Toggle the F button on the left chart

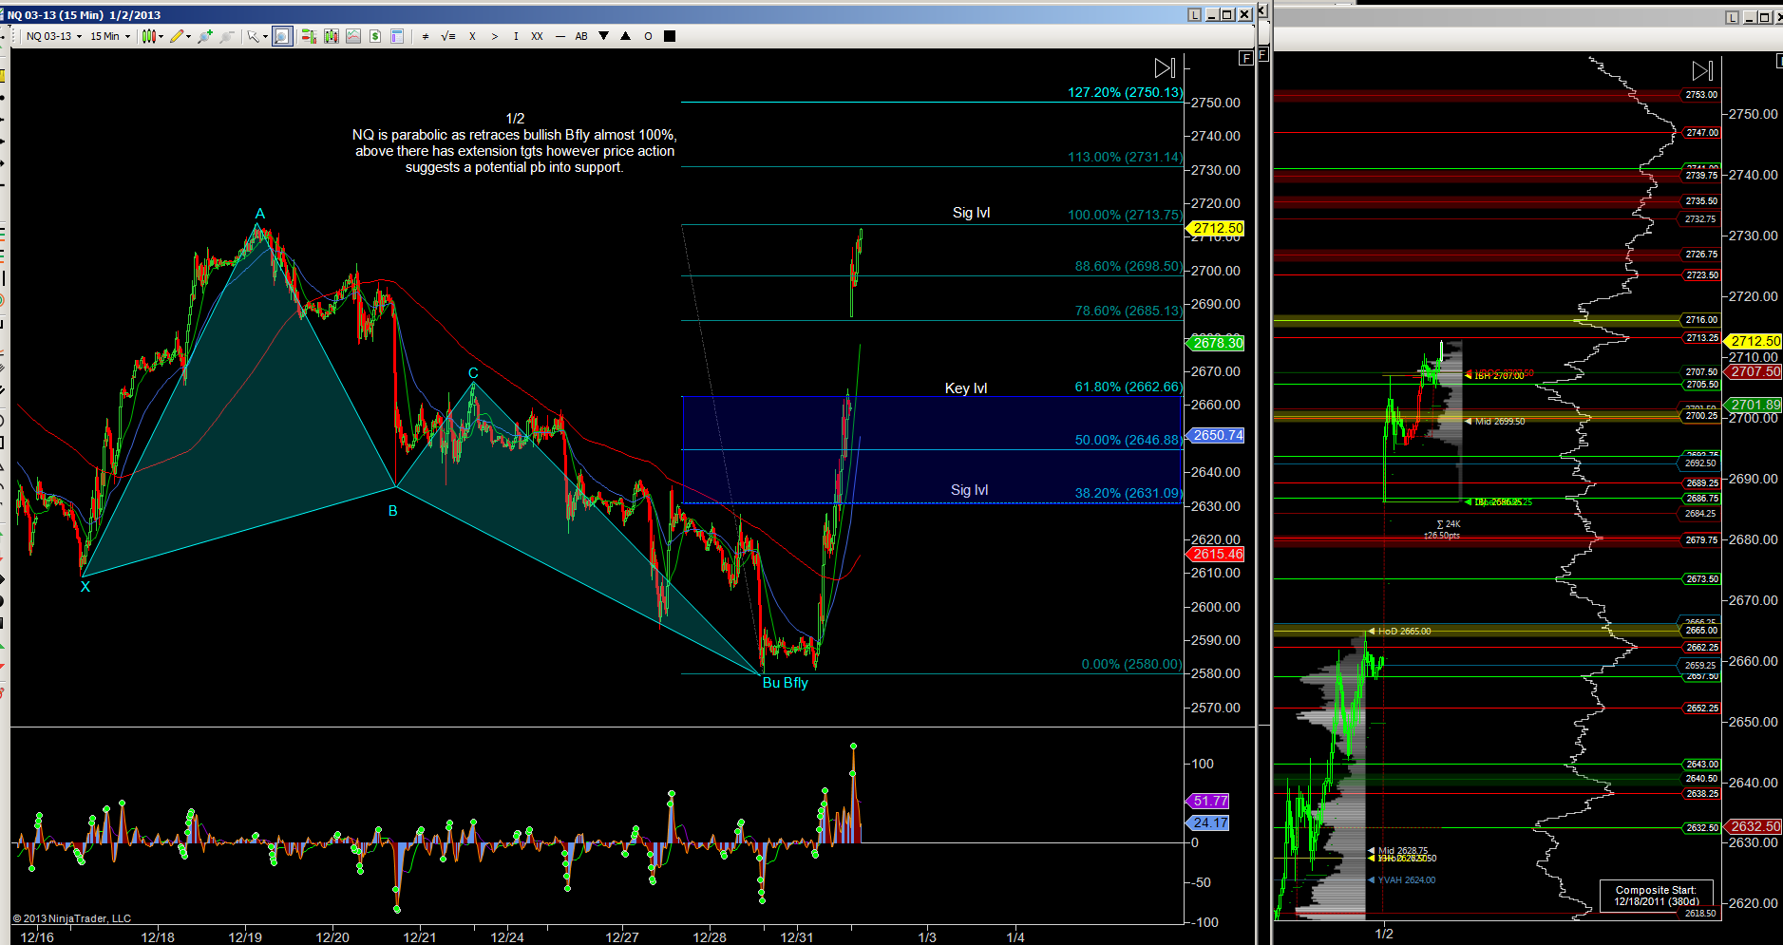[x=1245, y=58]
